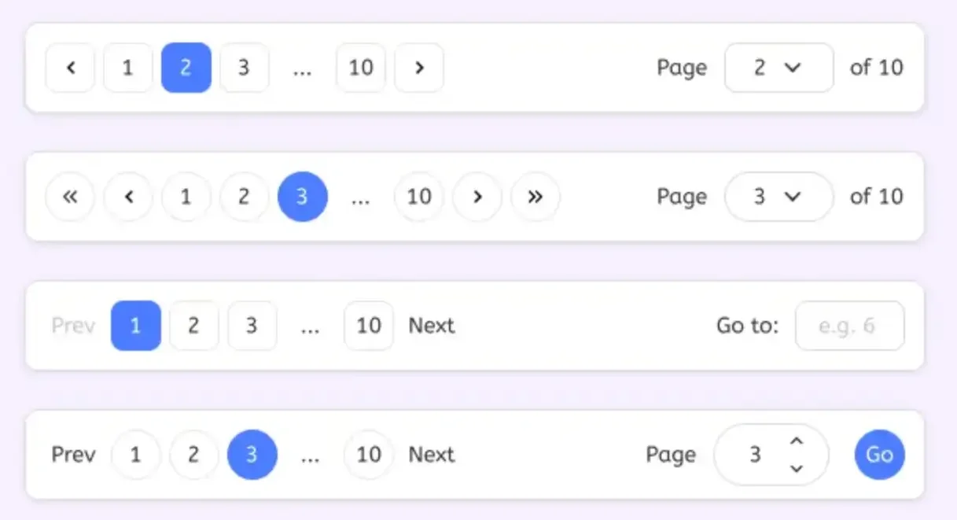
Task: Click Next in the third pagination bar
Action: click(431, 326)
